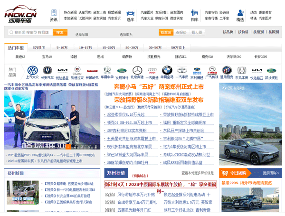Open the 起亚索奈仅8.19万元起 article

click(x=126, y=114)
